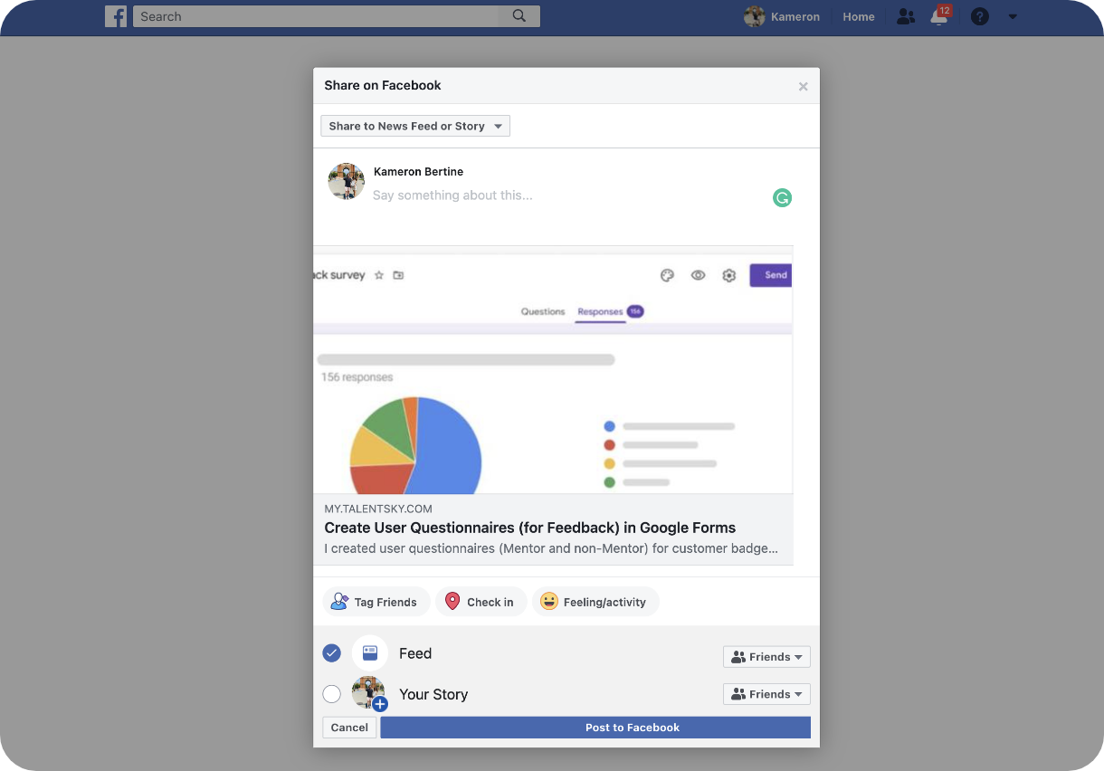Click the link description text below the title
This screenshot has height=771, width=1104.
click(x=551, y=548)
